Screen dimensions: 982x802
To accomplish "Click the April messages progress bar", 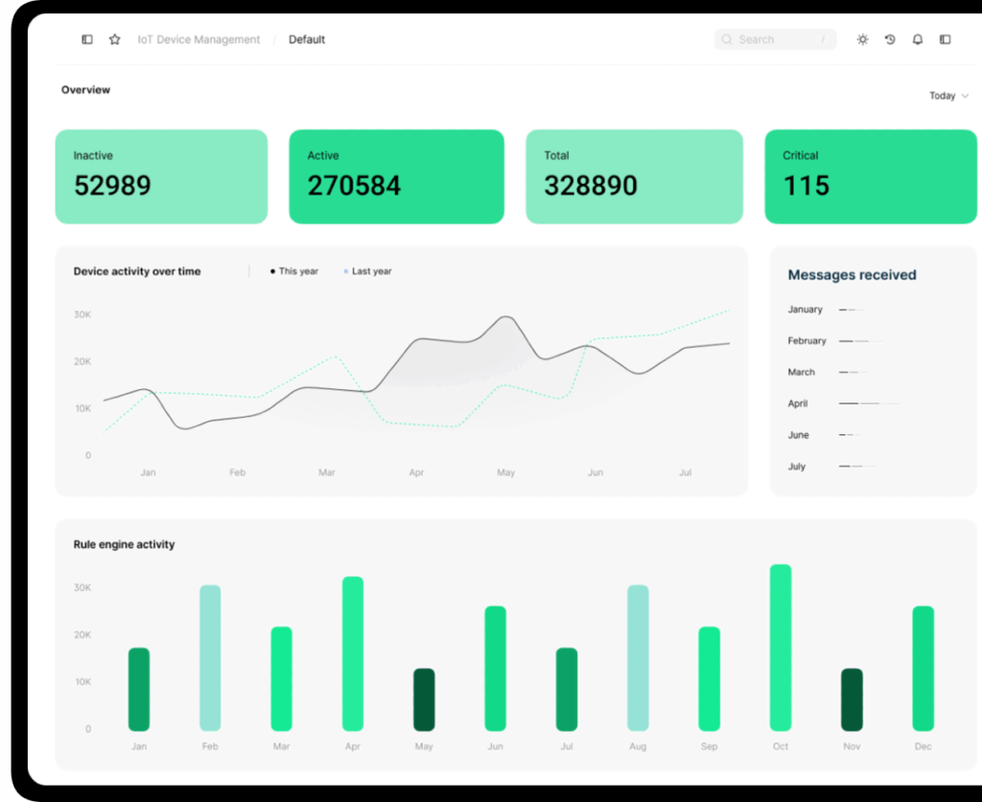I will pos(869,403).
